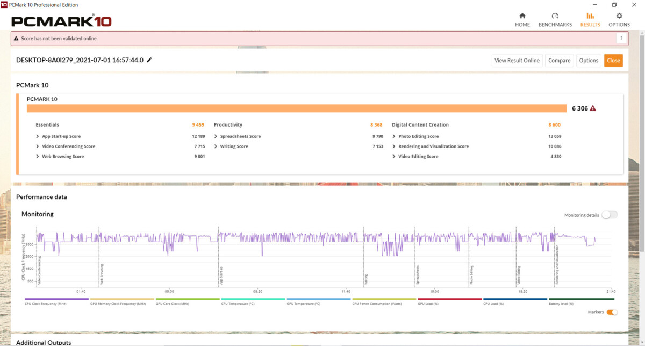Click the Home icon in top navigation
The height and width of the screenshot is (346, 645).
pyautogui.click(x=522, y=16)
